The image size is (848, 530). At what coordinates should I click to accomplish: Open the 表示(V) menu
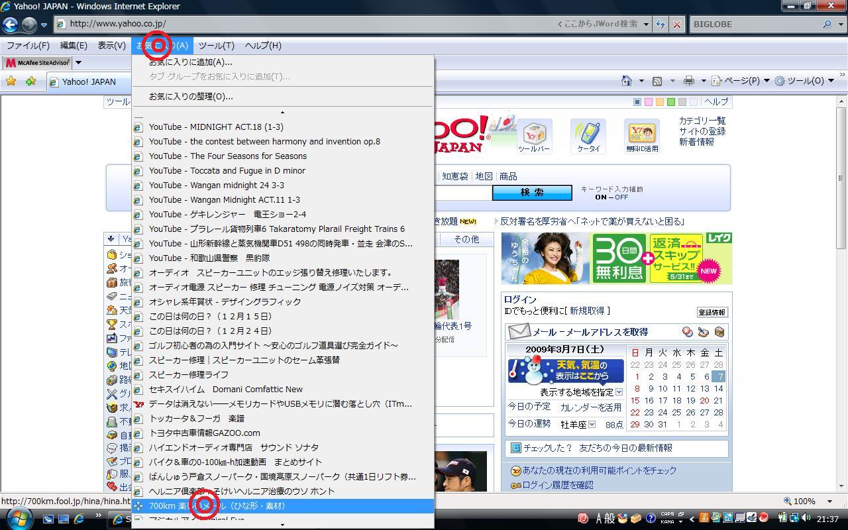[112, 46]
